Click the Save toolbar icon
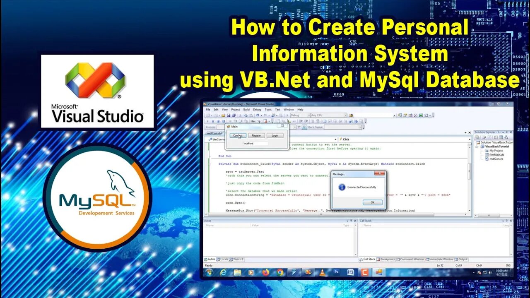 229,115
